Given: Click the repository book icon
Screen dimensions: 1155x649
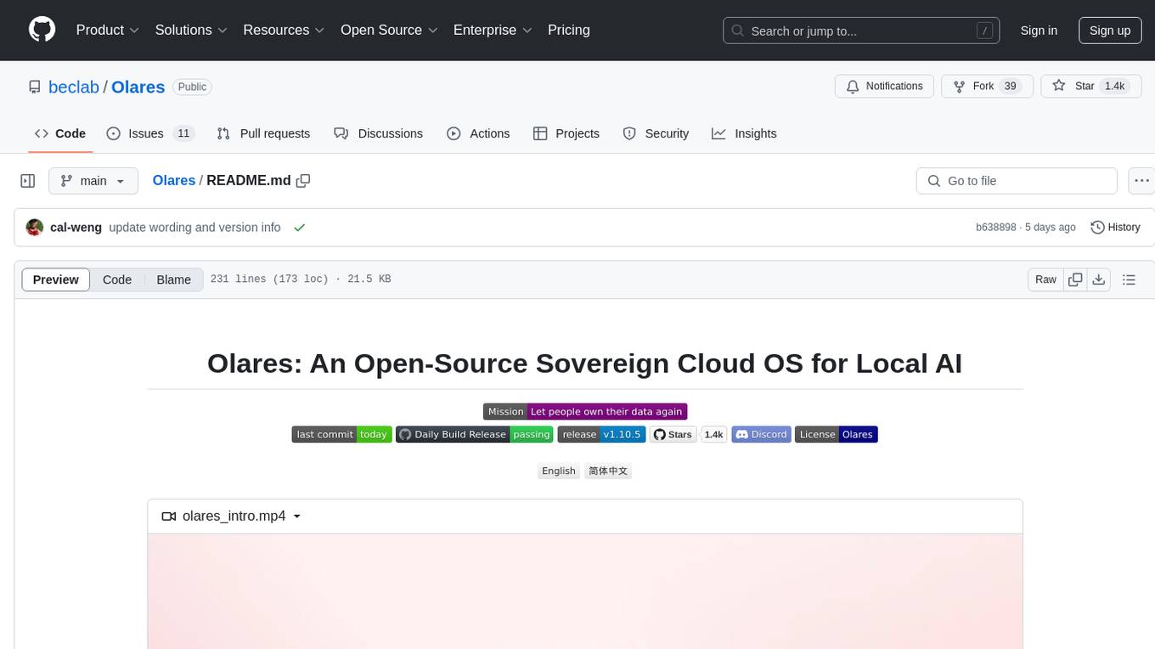Looking at the screenshot, I should pyautogui.click(x=34, y=87).
